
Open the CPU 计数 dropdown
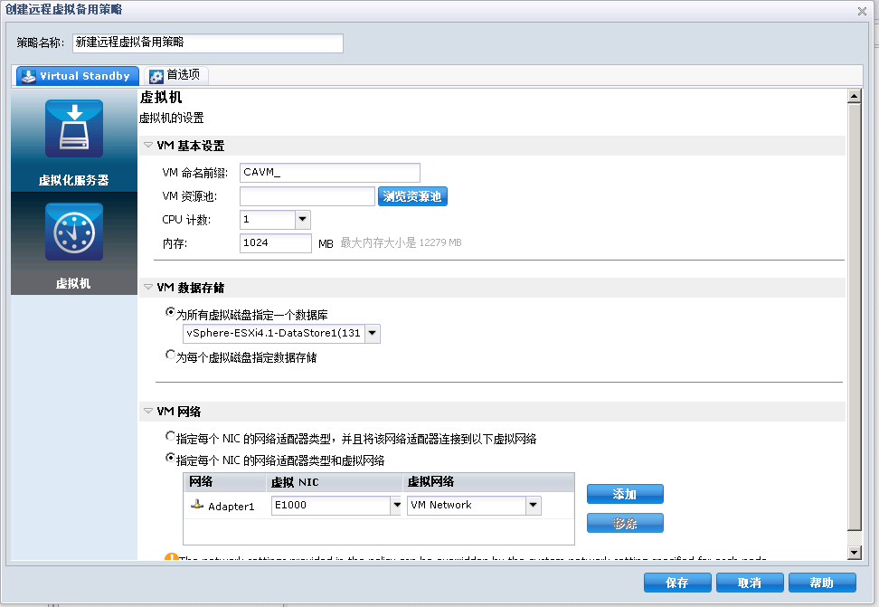coord(301,219)
